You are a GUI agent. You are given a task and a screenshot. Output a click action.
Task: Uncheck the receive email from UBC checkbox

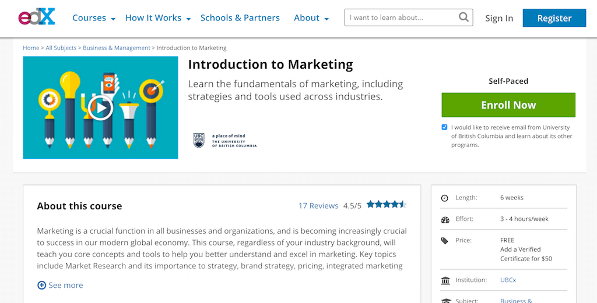pos(445,127)
